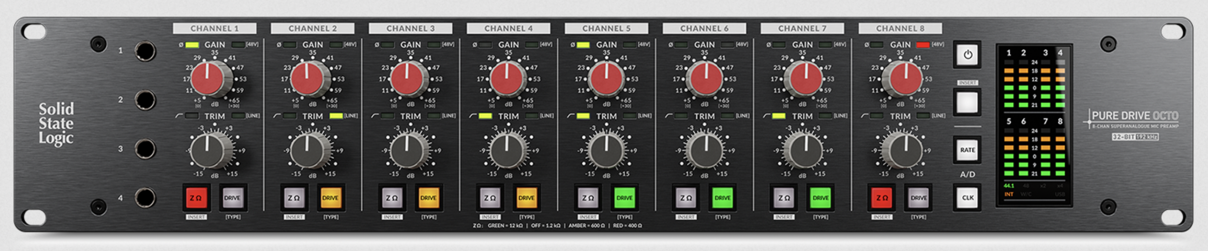Image resolution: width=1208 pixels, height=251 pixels.
Task: Click the Channel 4 grey TRIM knob
Action: [x=507, y=151]
